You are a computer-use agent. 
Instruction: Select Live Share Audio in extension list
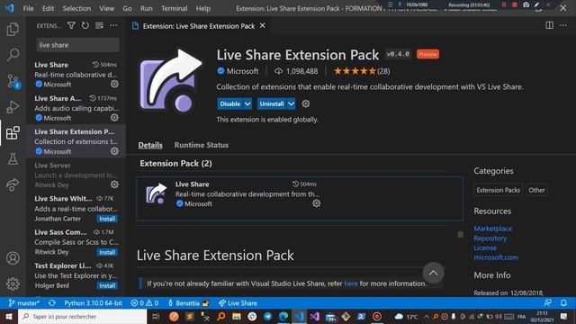click(x=76, y=108)
